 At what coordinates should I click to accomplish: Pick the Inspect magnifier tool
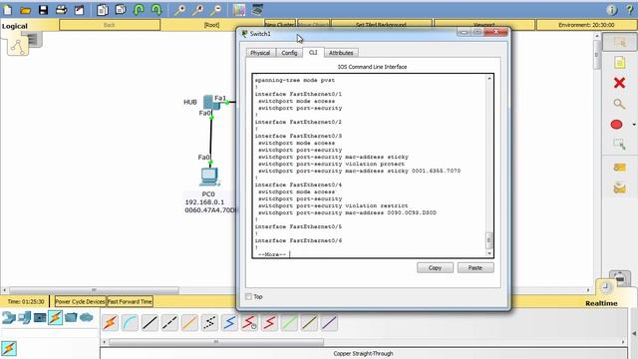click(619, 104)
